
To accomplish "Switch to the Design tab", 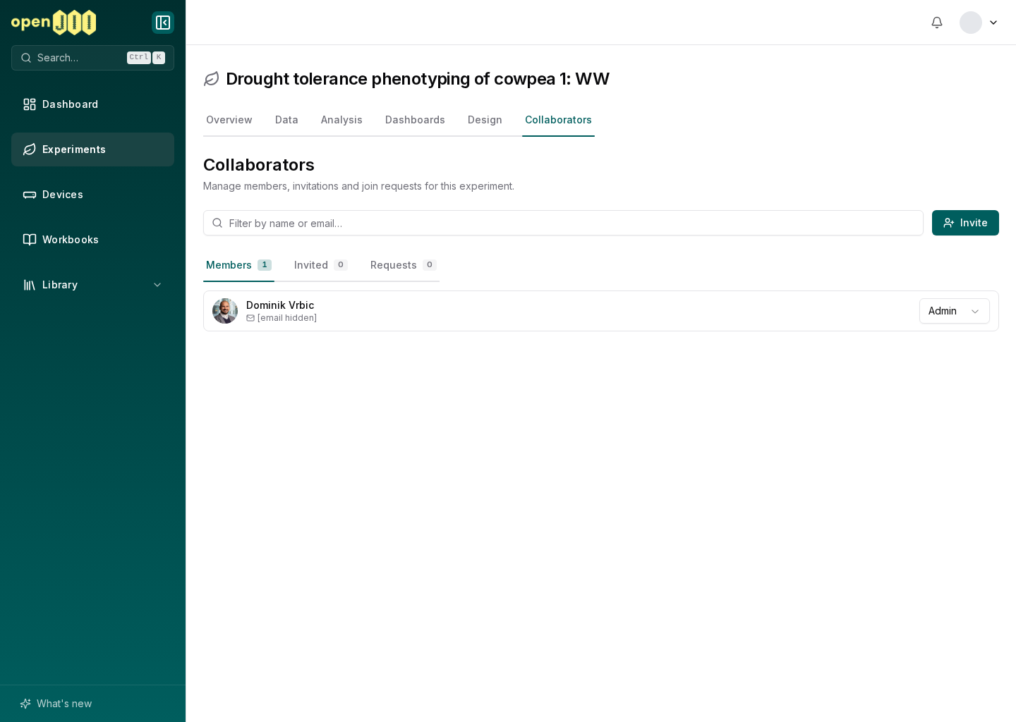I will 485,120.
